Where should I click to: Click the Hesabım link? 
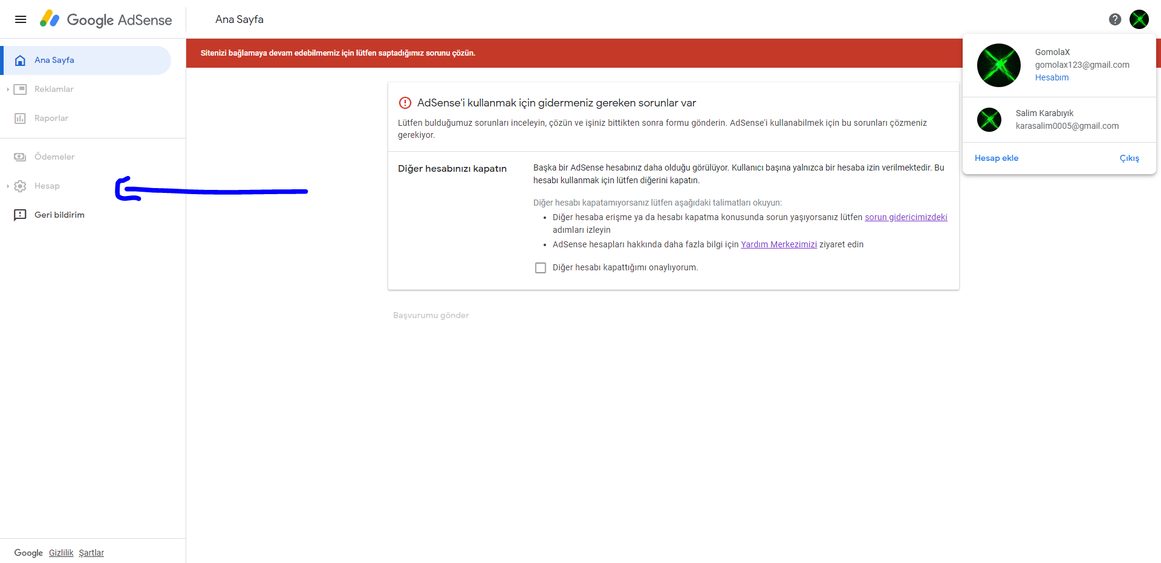1052,77
